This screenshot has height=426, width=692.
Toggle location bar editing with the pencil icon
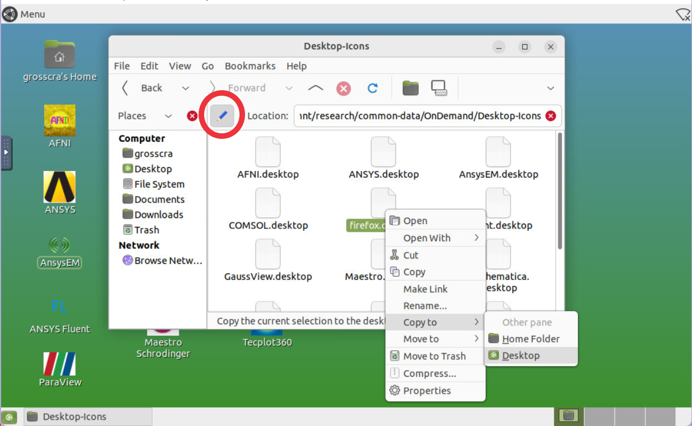point(222,116)
